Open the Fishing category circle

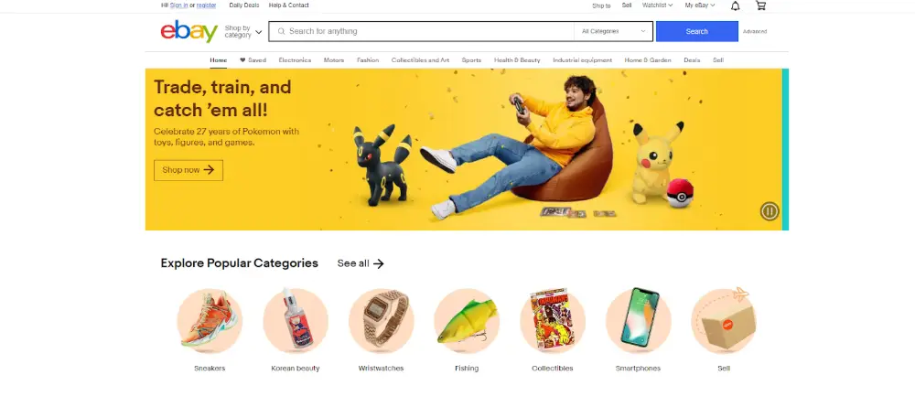coord(467,321)
